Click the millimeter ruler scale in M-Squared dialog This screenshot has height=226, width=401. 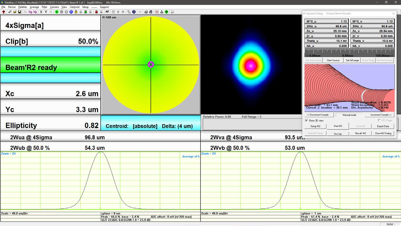pyautogui.click(x=349, y=53)
